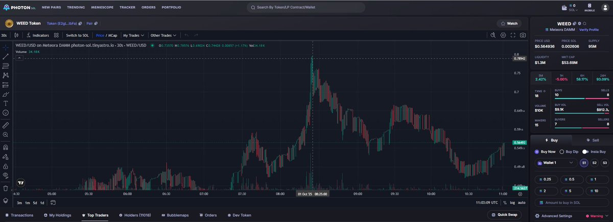613x222 pixels.
Task: Activate the zoom in tool
Action: pyautogui.click(x=6, y=135)
